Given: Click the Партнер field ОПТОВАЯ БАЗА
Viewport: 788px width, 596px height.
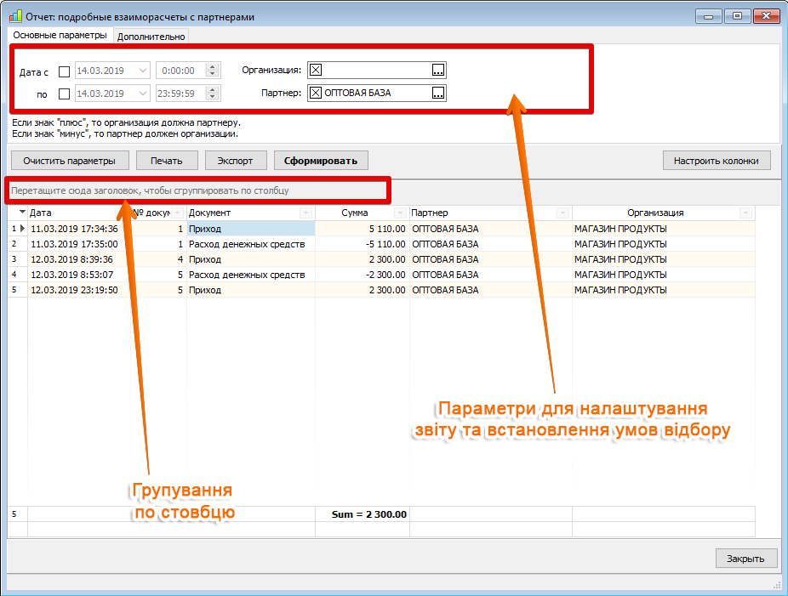Looking at the screenshot, I should click(377, 93).
